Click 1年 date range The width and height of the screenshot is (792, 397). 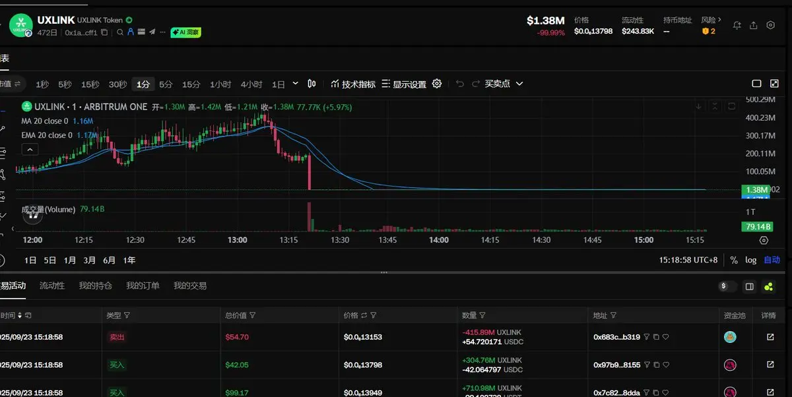click(129, 260)
